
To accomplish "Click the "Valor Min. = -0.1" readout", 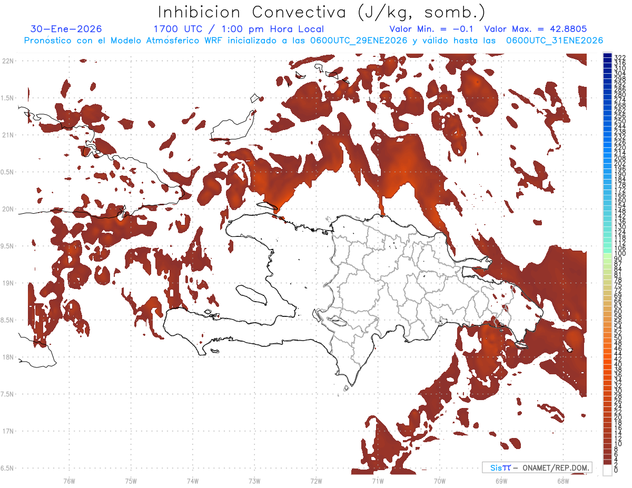I will pos(431,29).
